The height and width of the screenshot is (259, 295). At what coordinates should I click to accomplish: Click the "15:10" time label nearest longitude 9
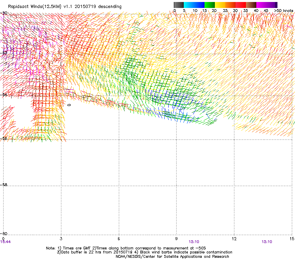click(194, 242)
